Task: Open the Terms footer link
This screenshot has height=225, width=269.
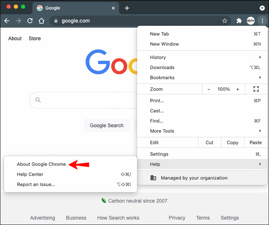Action: coord(203,218)
